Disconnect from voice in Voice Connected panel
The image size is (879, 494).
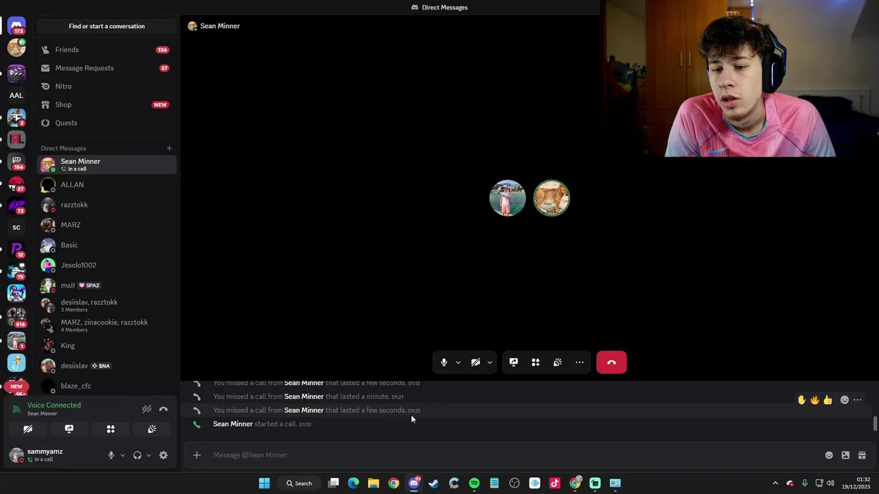click(163, 409)
